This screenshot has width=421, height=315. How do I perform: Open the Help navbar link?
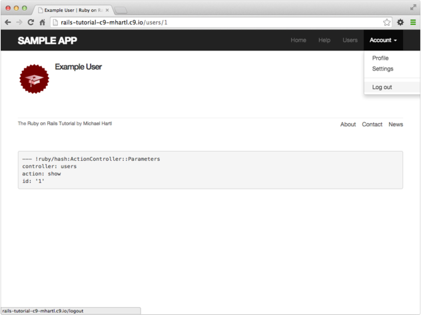click(x=324, y=40)
